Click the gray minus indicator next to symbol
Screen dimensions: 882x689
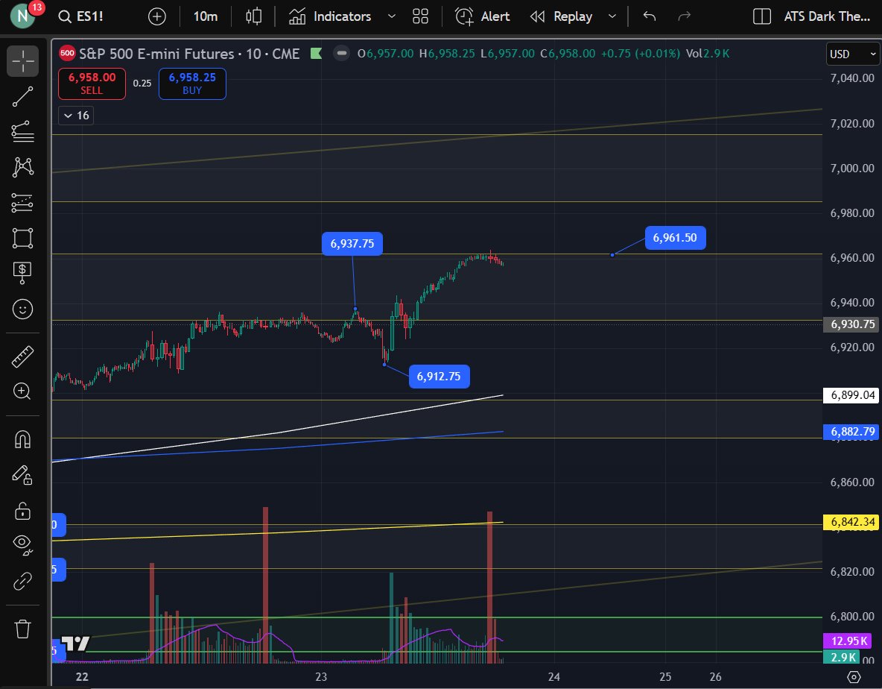click(341, 54)
